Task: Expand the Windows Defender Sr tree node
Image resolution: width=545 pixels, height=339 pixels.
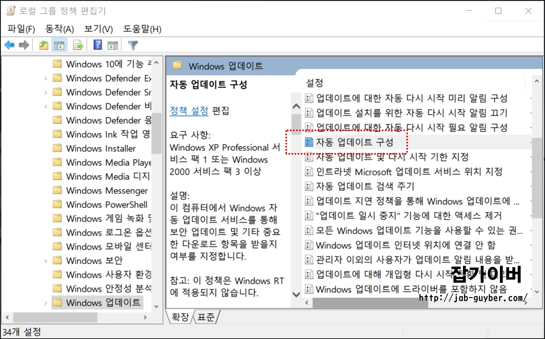Action: [46, 93]
